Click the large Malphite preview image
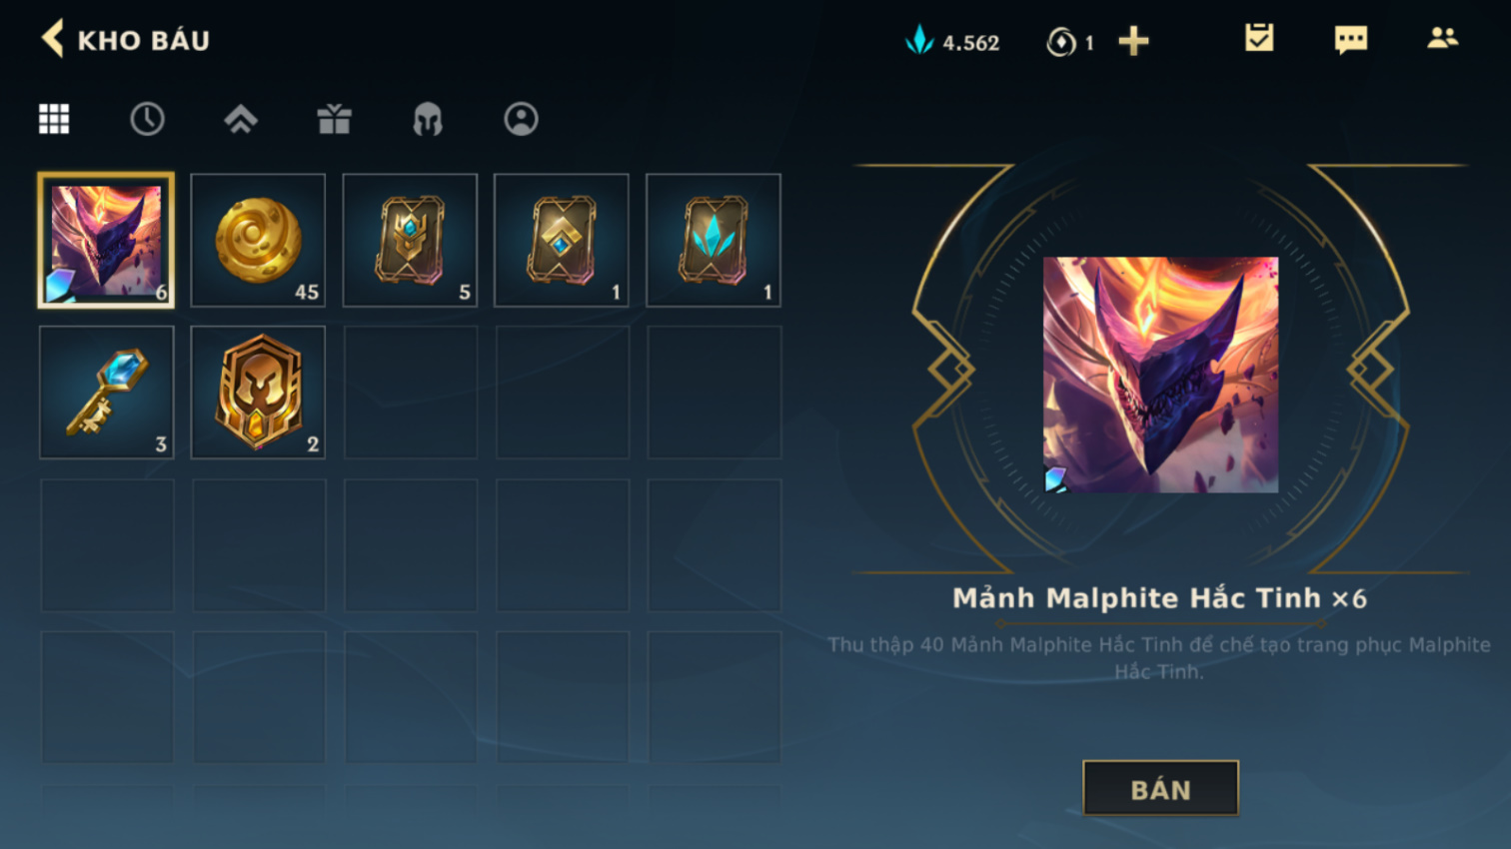This screenshot has width=1511, height=849. 1160,375
